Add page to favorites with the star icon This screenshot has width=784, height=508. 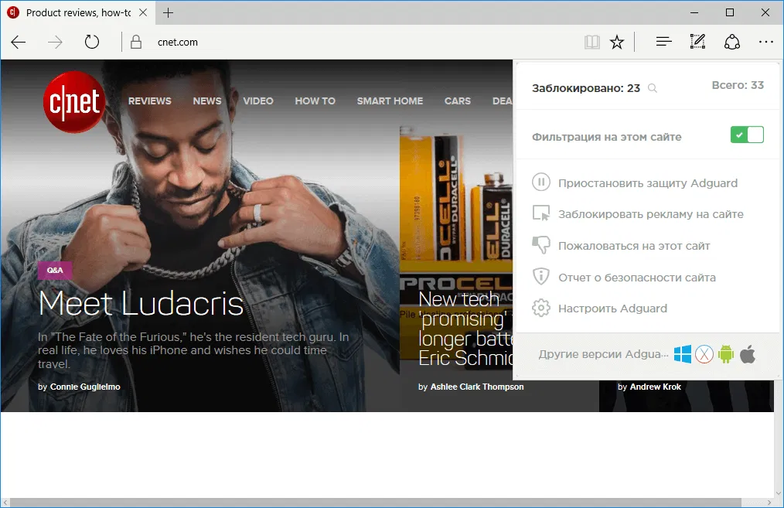click(x=617, y=42)
